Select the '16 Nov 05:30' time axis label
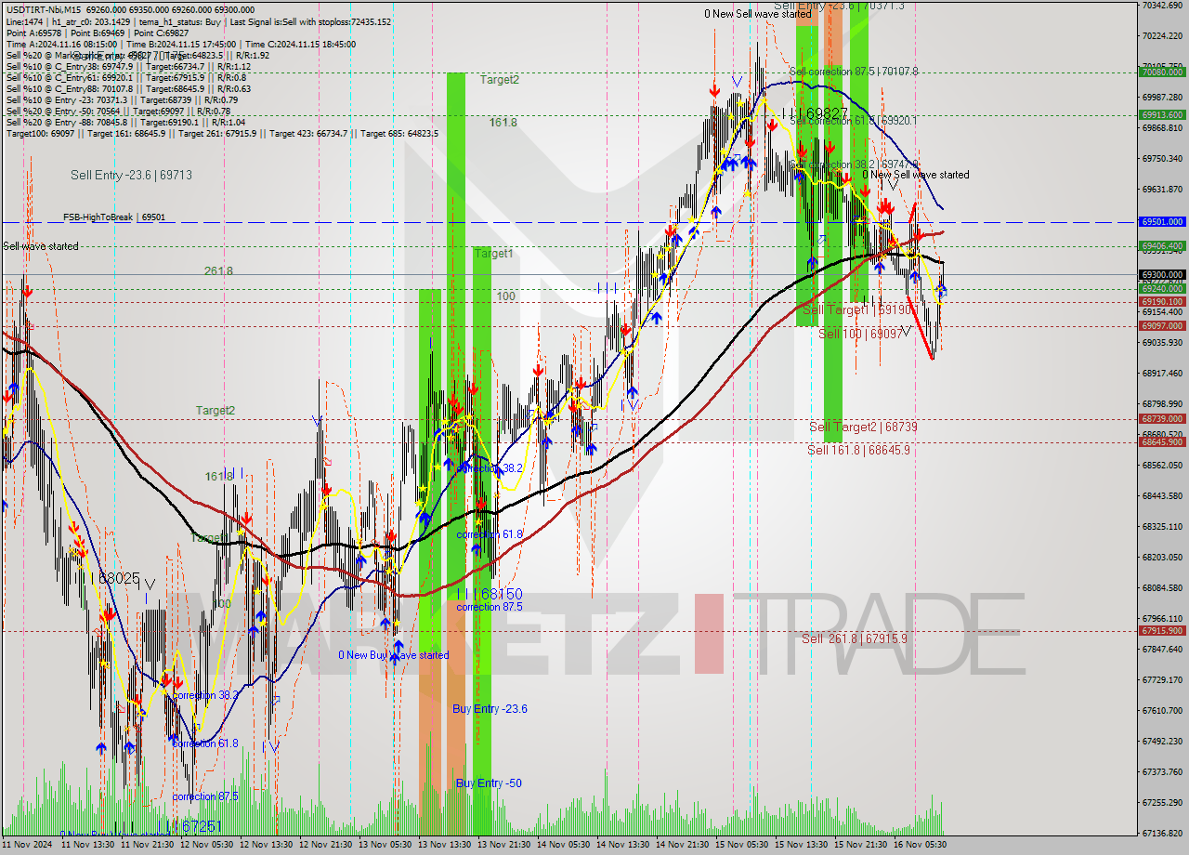 coord(921,845)
